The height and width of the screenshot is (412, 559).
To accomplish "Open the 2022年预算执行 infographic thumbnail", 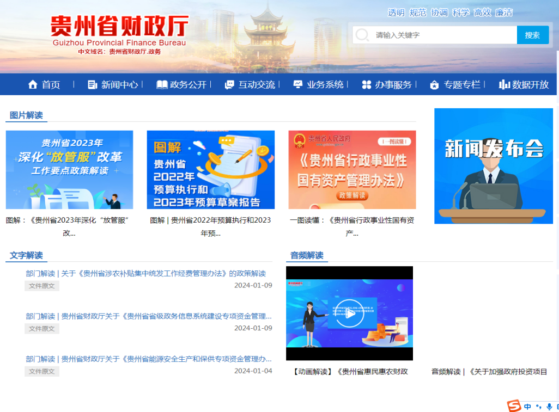I will click(x=210, y=170).
